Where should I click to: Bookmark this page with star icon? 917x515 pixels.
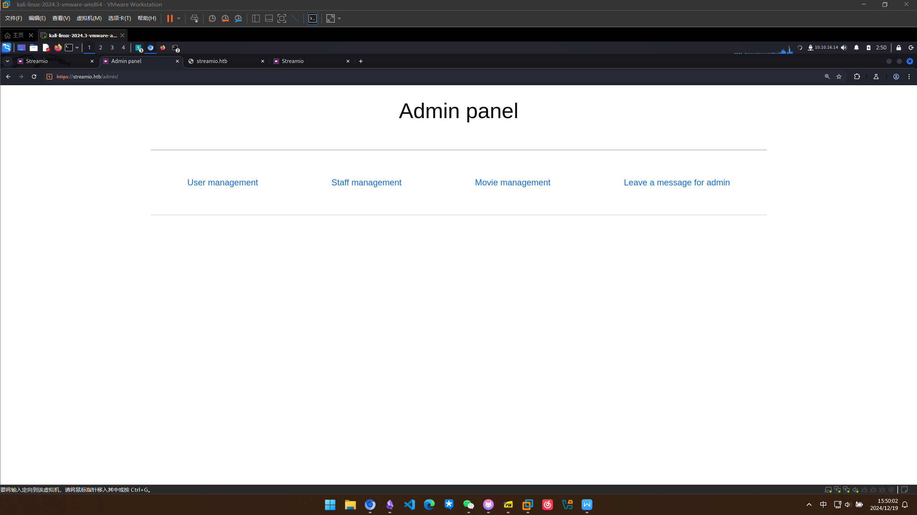(x=839, y=77)
